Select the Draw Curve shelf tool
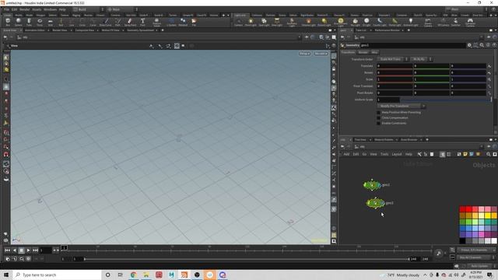 (106, 22)
